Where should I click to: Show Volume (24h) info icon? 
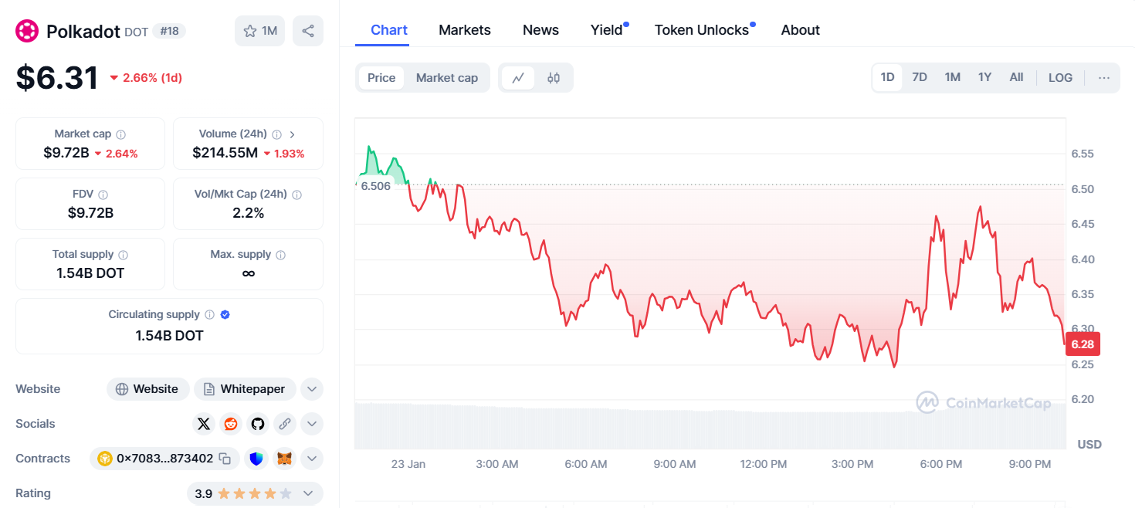[276, 134]
